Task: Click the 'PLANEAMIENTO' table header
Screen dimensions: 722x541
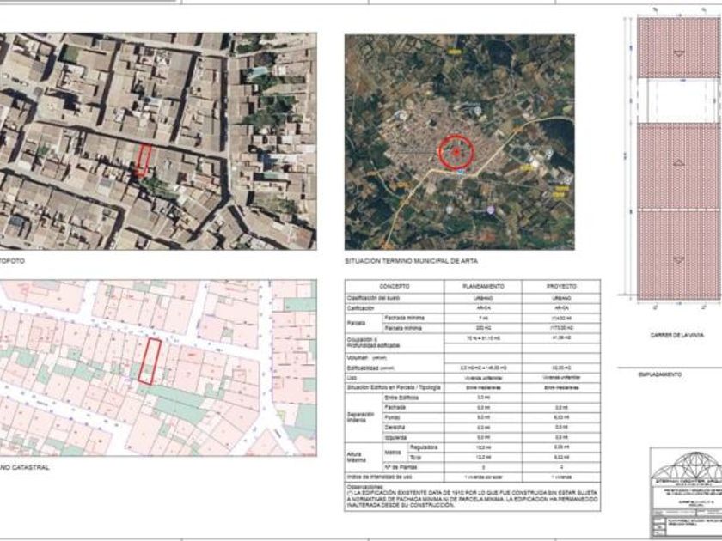Action: (x=483, y=286)
